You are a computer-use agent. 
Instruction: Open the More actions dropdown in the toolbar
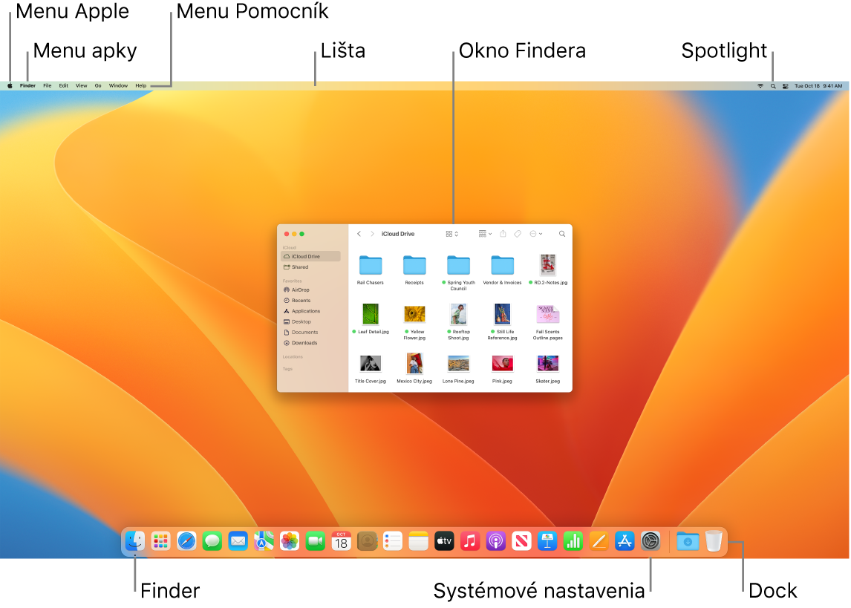click(x=535, y=233)
